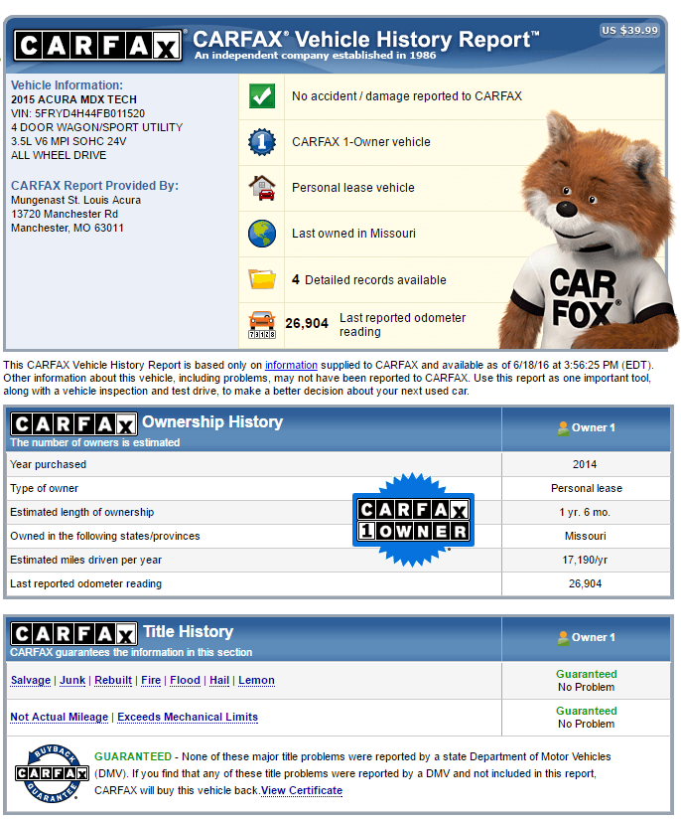Click the CARFAX 1 Owner blue seal badge
This screenshot has width=681, height=820.
[x=413, y=520]
